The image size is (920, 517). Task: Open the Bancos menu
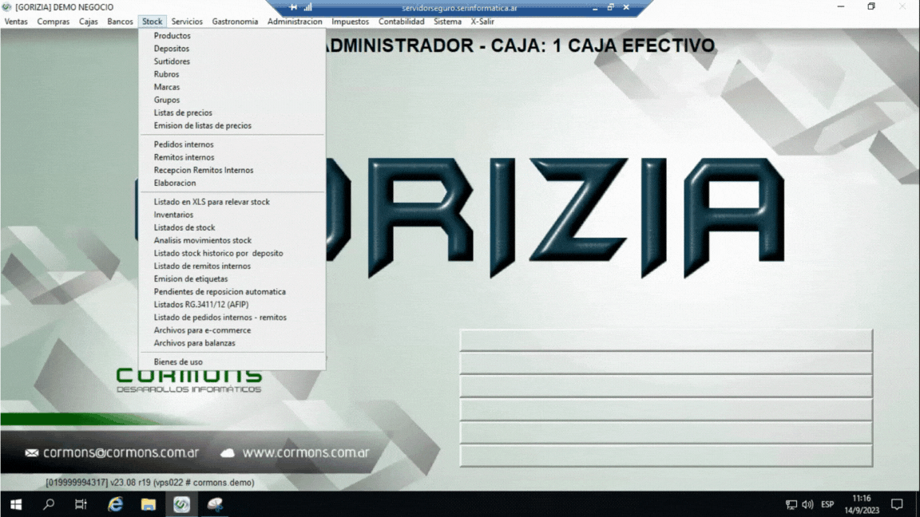click(x=120, y=22)
